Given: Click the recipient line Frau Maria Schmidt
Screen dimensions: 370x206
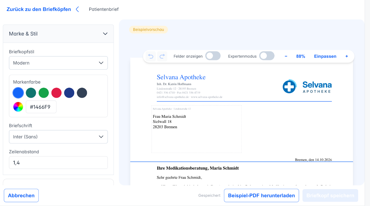Looking at the screenshot, I should pyautogui.click(x=169, y=116).
